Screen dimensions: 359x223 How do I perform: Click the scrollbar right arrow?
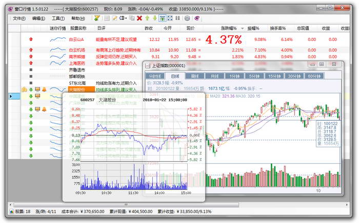pos(347,205)
